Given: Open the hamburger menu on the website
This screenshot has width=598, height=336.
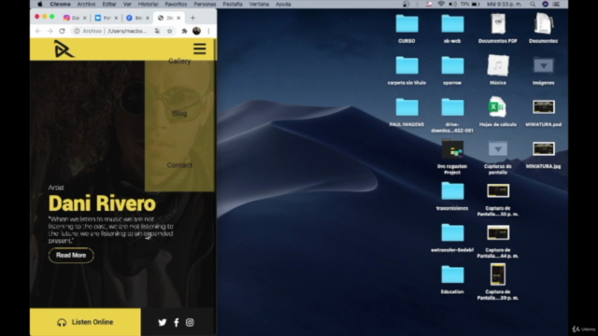Looking at the screenshot, I should (199, 49).
